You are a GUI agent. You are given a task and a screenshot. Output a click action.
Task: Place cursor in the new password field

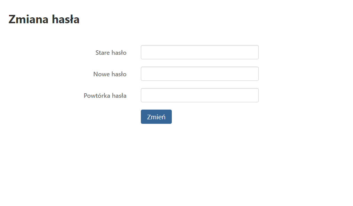[x=200, y=74]
